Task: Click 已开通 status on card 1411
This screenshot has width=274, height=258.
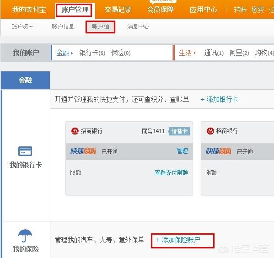Action: (x=110, y=151)
